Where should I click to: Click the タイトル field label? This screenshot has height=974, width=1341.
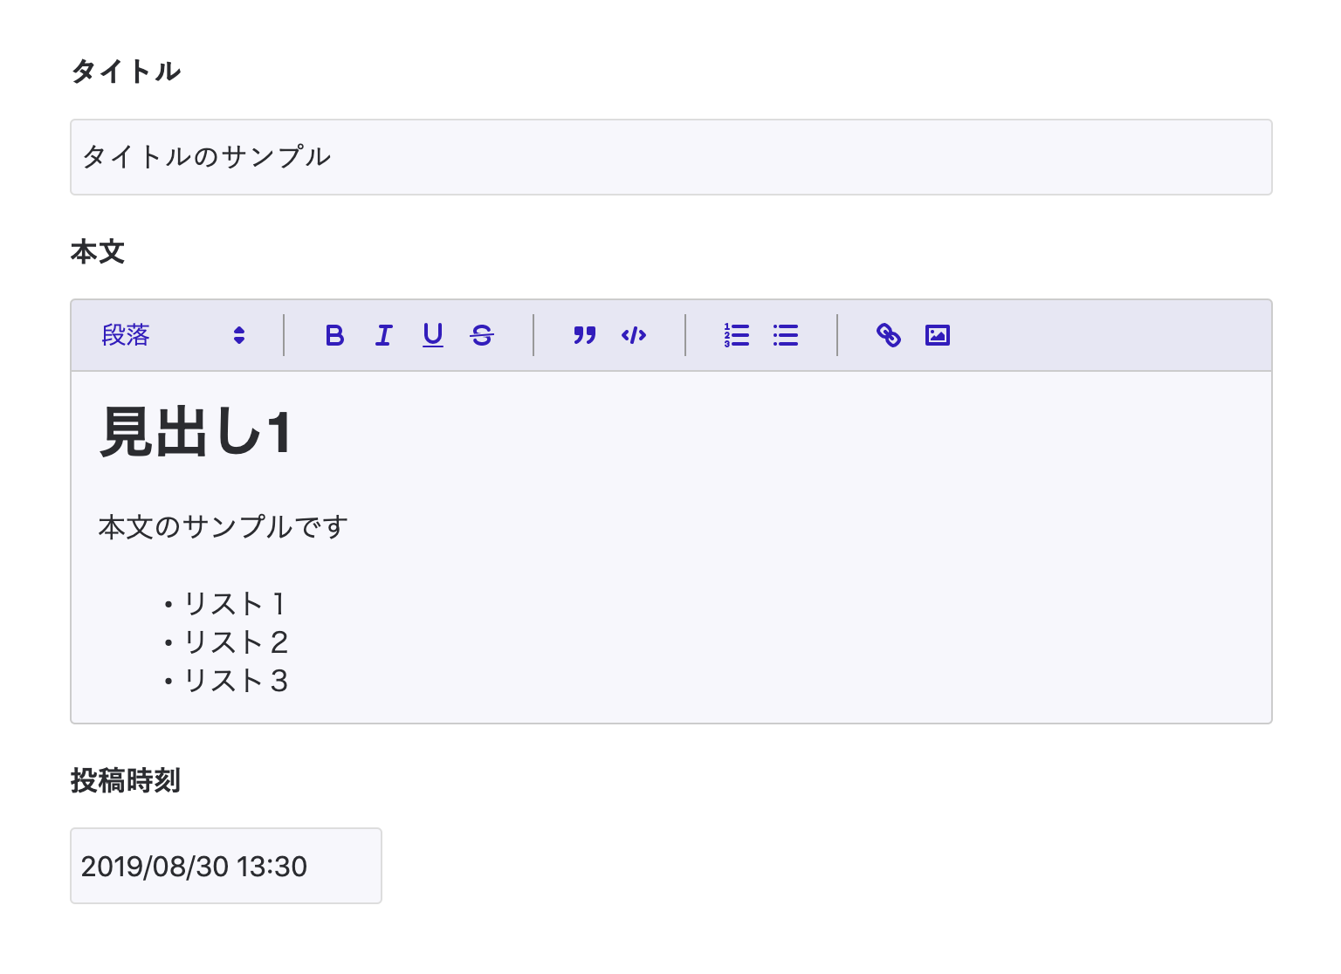126,72
